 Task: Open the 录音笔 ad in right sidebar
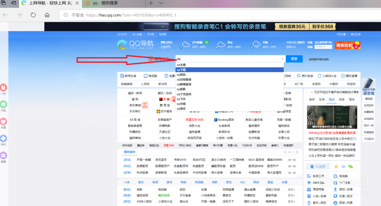pos(369,87)
